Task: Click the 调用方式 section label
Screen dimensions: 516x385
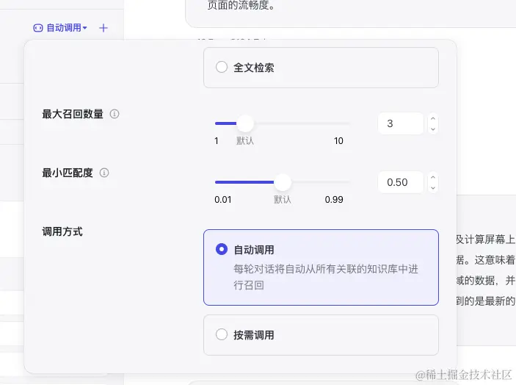Action: pos(62,231)
